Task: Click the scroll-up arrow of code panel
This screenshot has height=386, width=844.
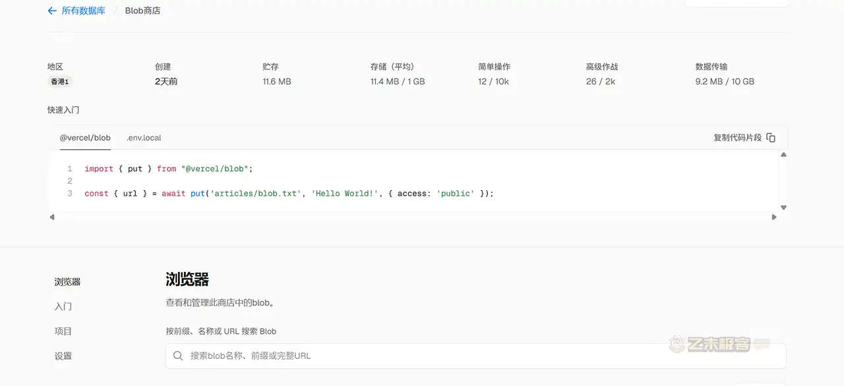Action: tap(783, 154)
